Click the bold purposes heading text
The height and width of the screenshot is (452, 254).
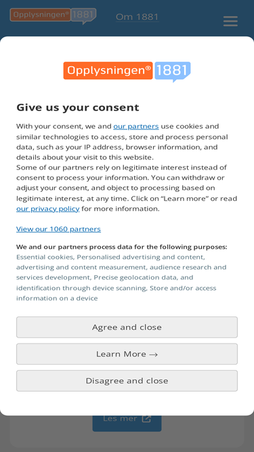click(x=122, y=247)
